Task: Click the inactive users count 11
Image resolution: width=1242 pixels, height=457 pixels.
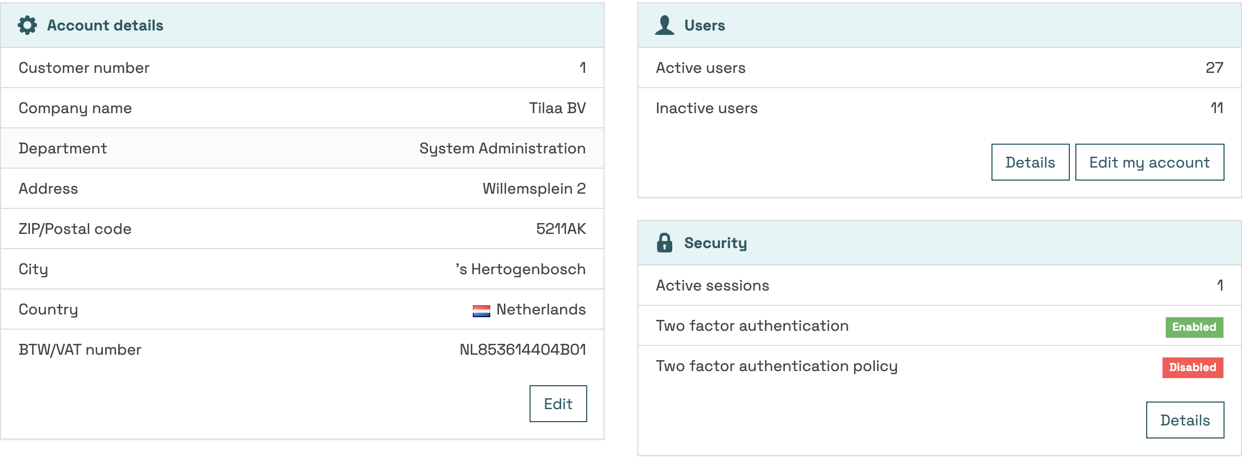Action: pyautogui.click(x=1216, y=108)
